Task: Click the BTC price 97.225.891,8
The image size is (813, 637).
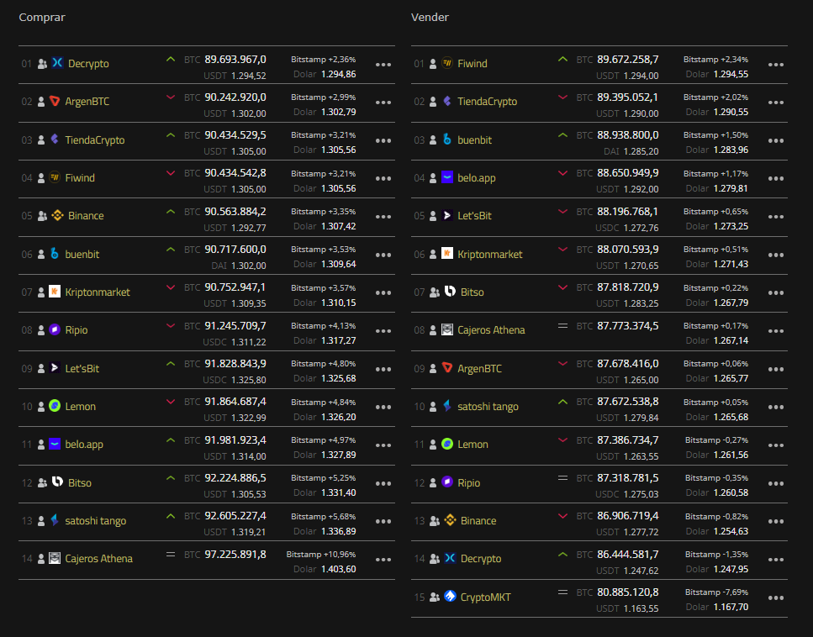Action: (x=235, y=554)
